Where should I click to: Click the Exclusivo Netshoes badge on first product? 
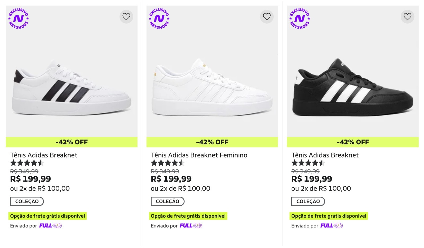click(x=19, y=19)
